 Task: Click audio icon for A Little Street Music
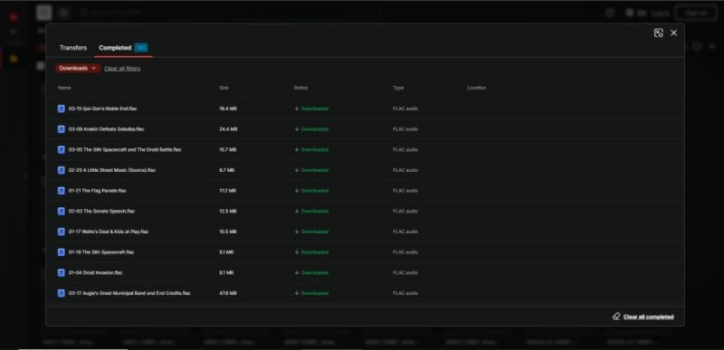(61, 170)
